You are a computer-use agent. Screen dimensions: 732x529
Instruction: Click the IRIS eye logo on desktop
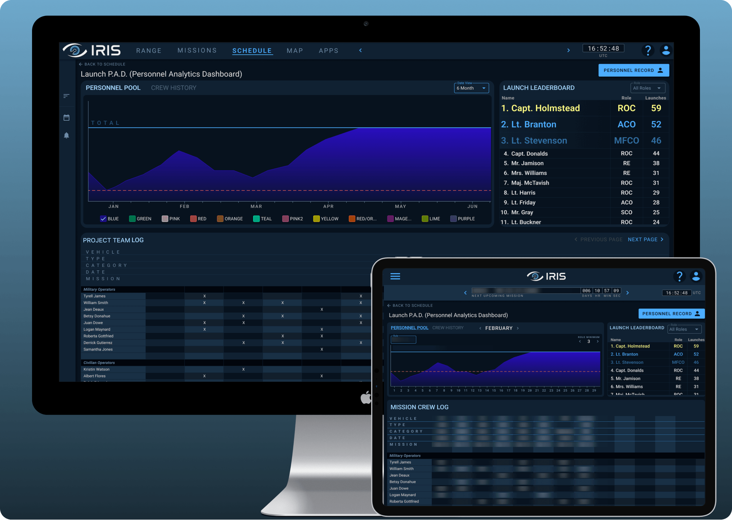[75, 50]
